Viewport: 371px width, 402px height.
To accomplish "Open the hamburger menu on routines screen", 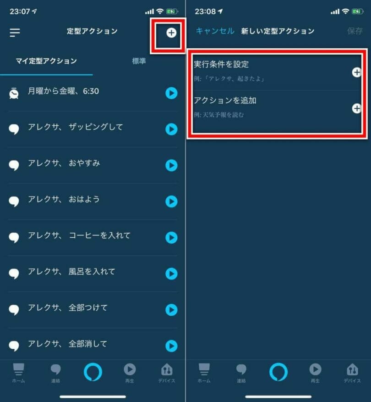I will click(15, 33).
